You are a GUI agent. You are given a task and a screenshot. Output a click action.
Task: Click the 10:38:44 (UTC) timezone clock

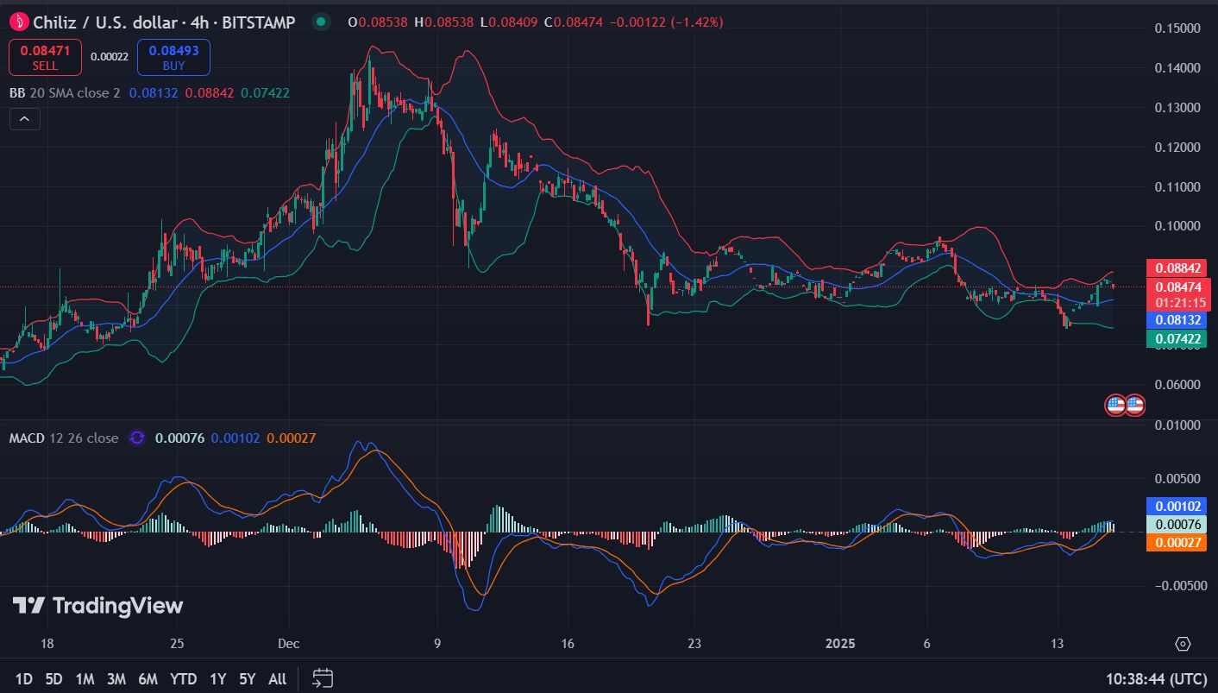pyautogui.click(x=1157, y=679)
